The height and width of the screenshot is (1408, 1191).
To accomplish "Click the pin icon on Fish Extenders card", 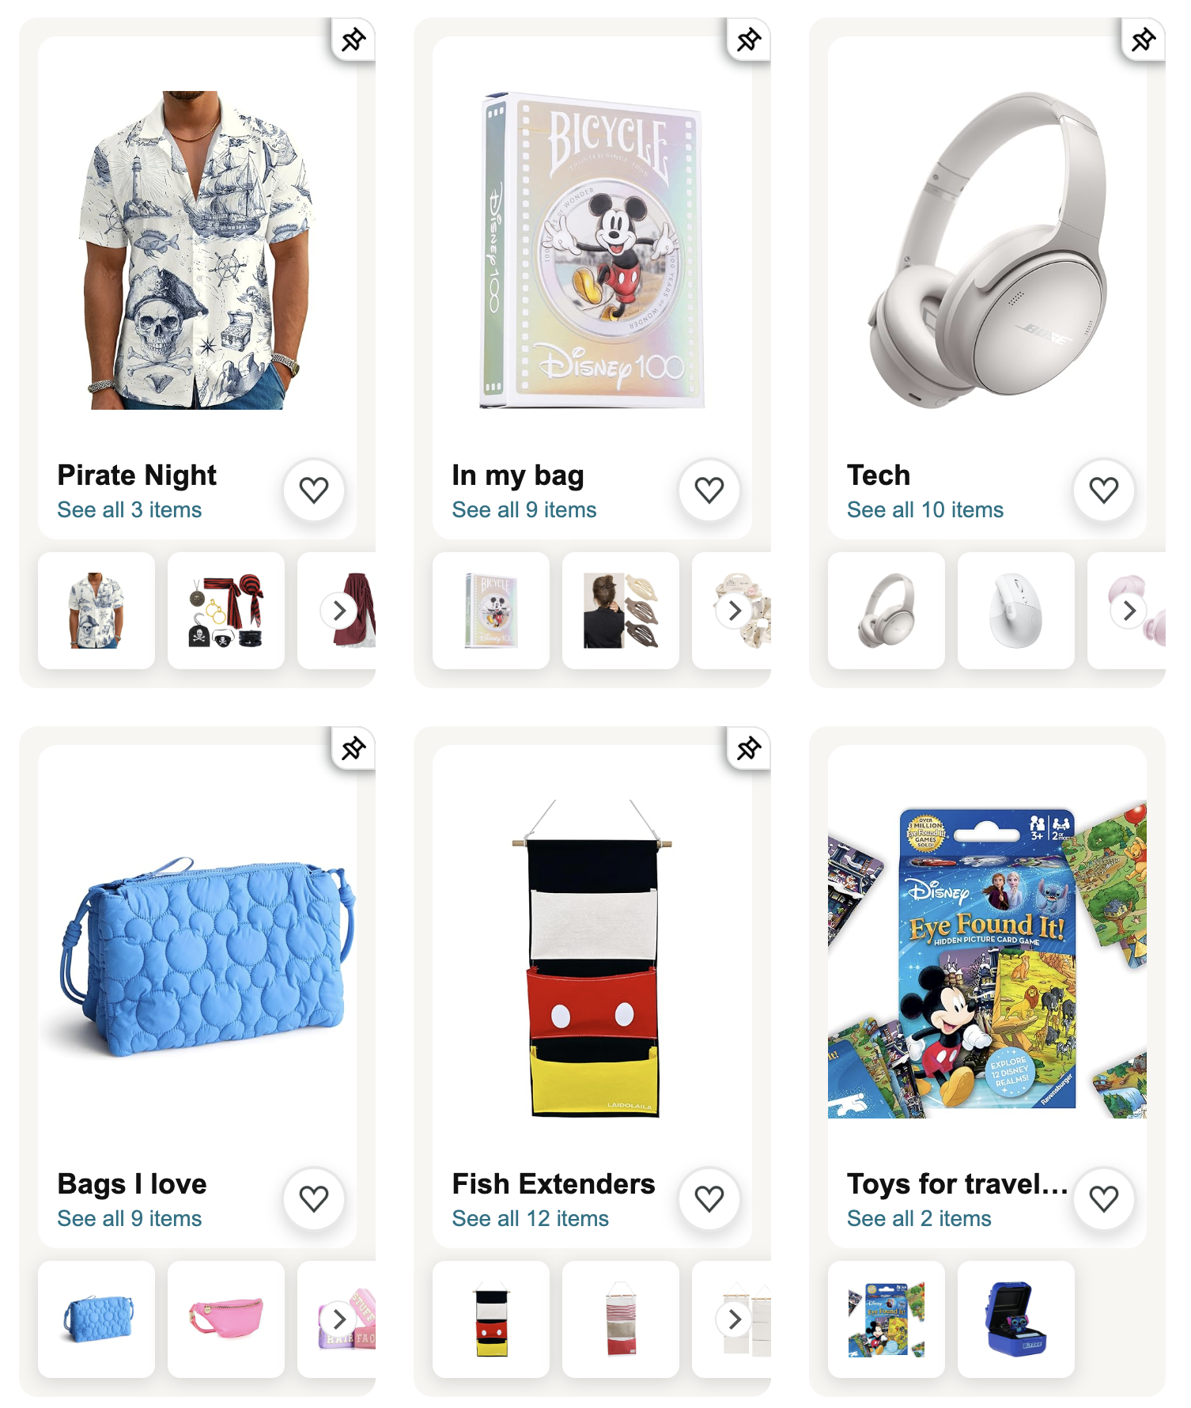I will coord(749,748).
